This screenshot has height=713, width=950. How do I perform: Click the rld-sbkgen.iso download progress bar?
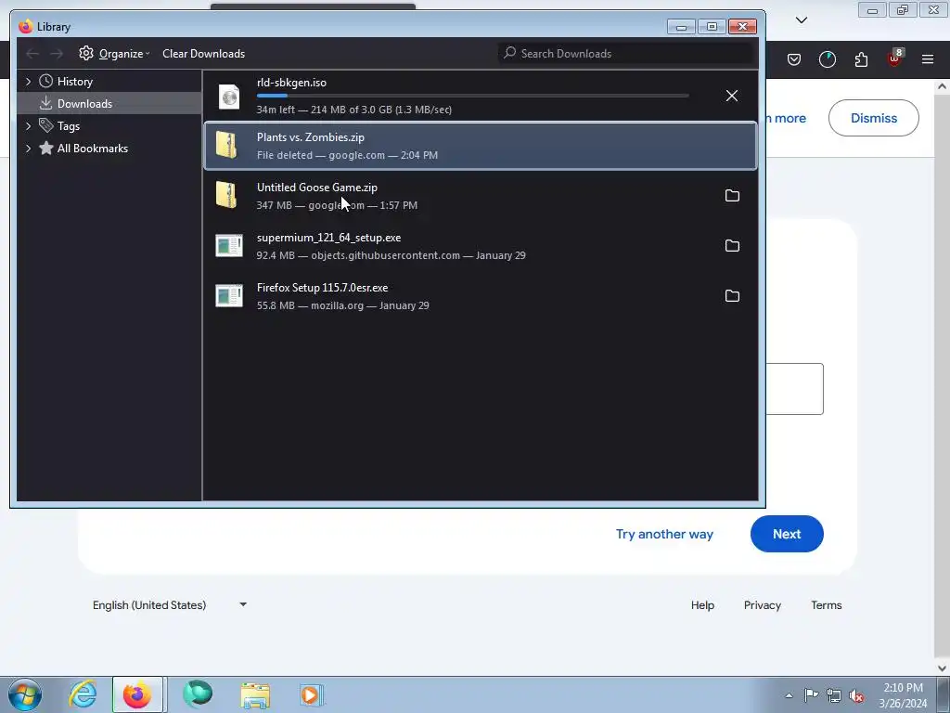coord(472,96)
